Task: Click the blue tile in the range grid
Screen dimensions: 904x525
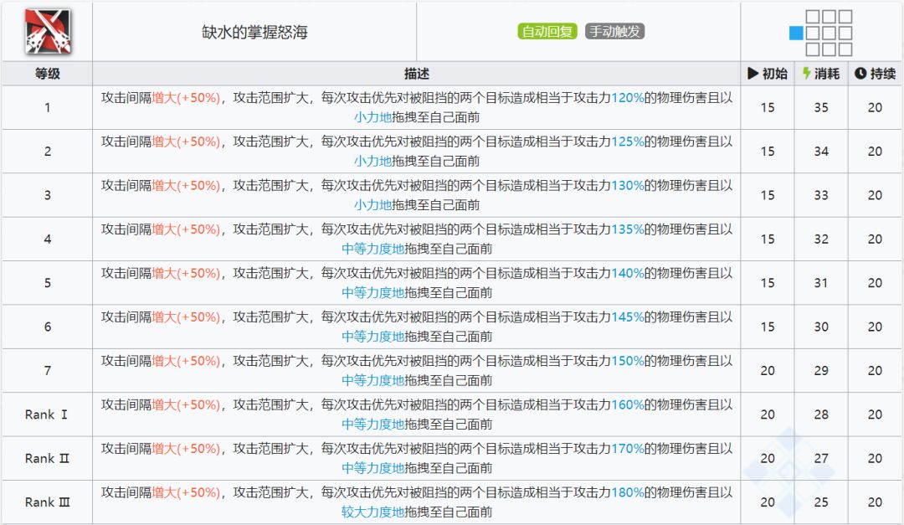Action: click(x=796, y=33)
